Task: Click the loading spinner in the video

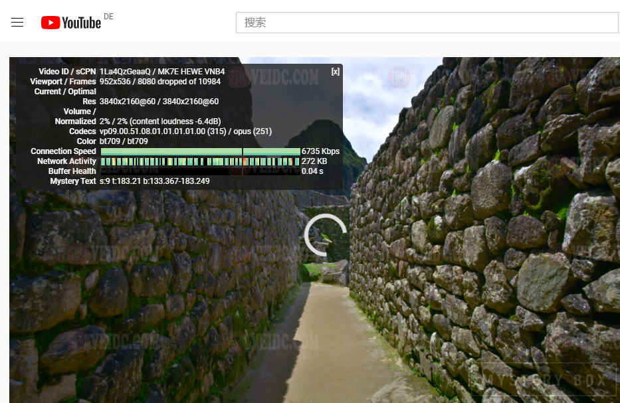Action: [x=325, y=234]
